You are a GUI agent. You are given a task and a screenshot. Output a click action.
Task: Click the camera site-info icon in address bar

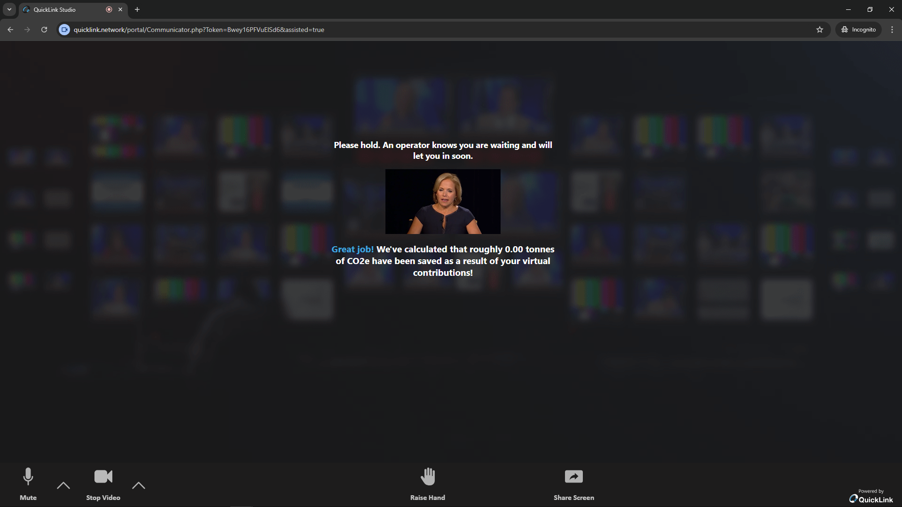(64, 30)
